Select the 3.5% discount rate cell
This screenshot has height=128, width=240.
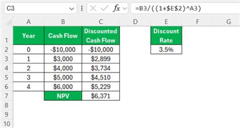pyautogui.click(x=166, y=49)
